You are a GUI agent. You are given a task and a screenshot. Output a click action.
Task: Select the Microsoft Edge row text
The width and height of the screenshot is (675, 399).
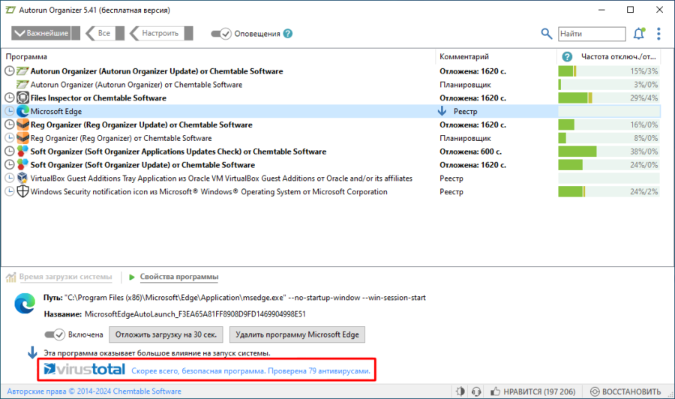tap(56, 111)
